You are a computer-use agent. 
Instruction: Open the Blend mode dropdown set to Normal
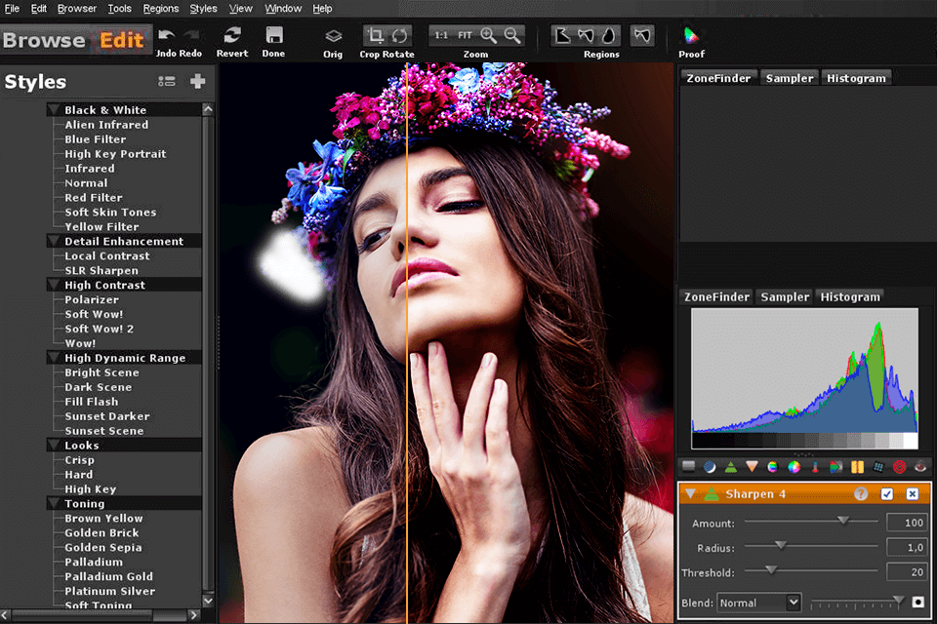(758, 603)
